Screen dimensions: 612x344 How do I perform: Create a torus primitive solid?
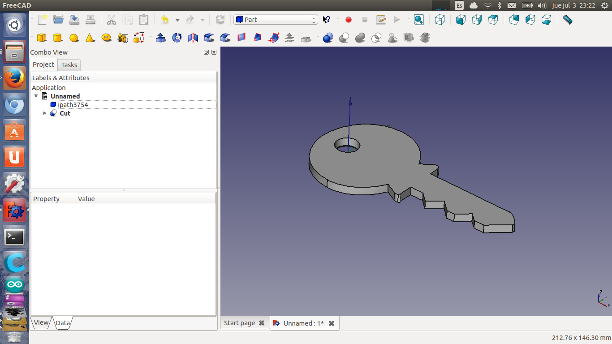coord(106,38)
